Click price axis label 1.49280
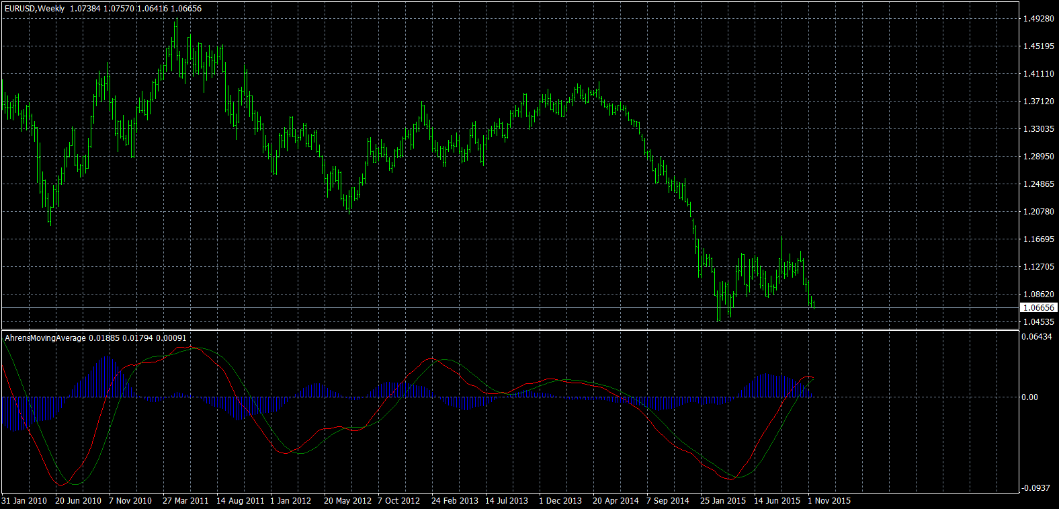Screen dimensions: 1059x509 point(1038,19)
